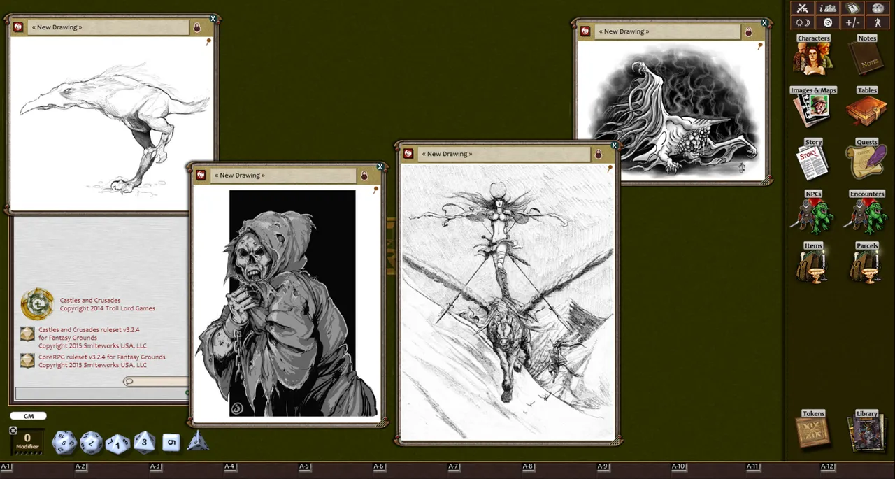Open the sun and moon Lighting icon

click(803, 22)
